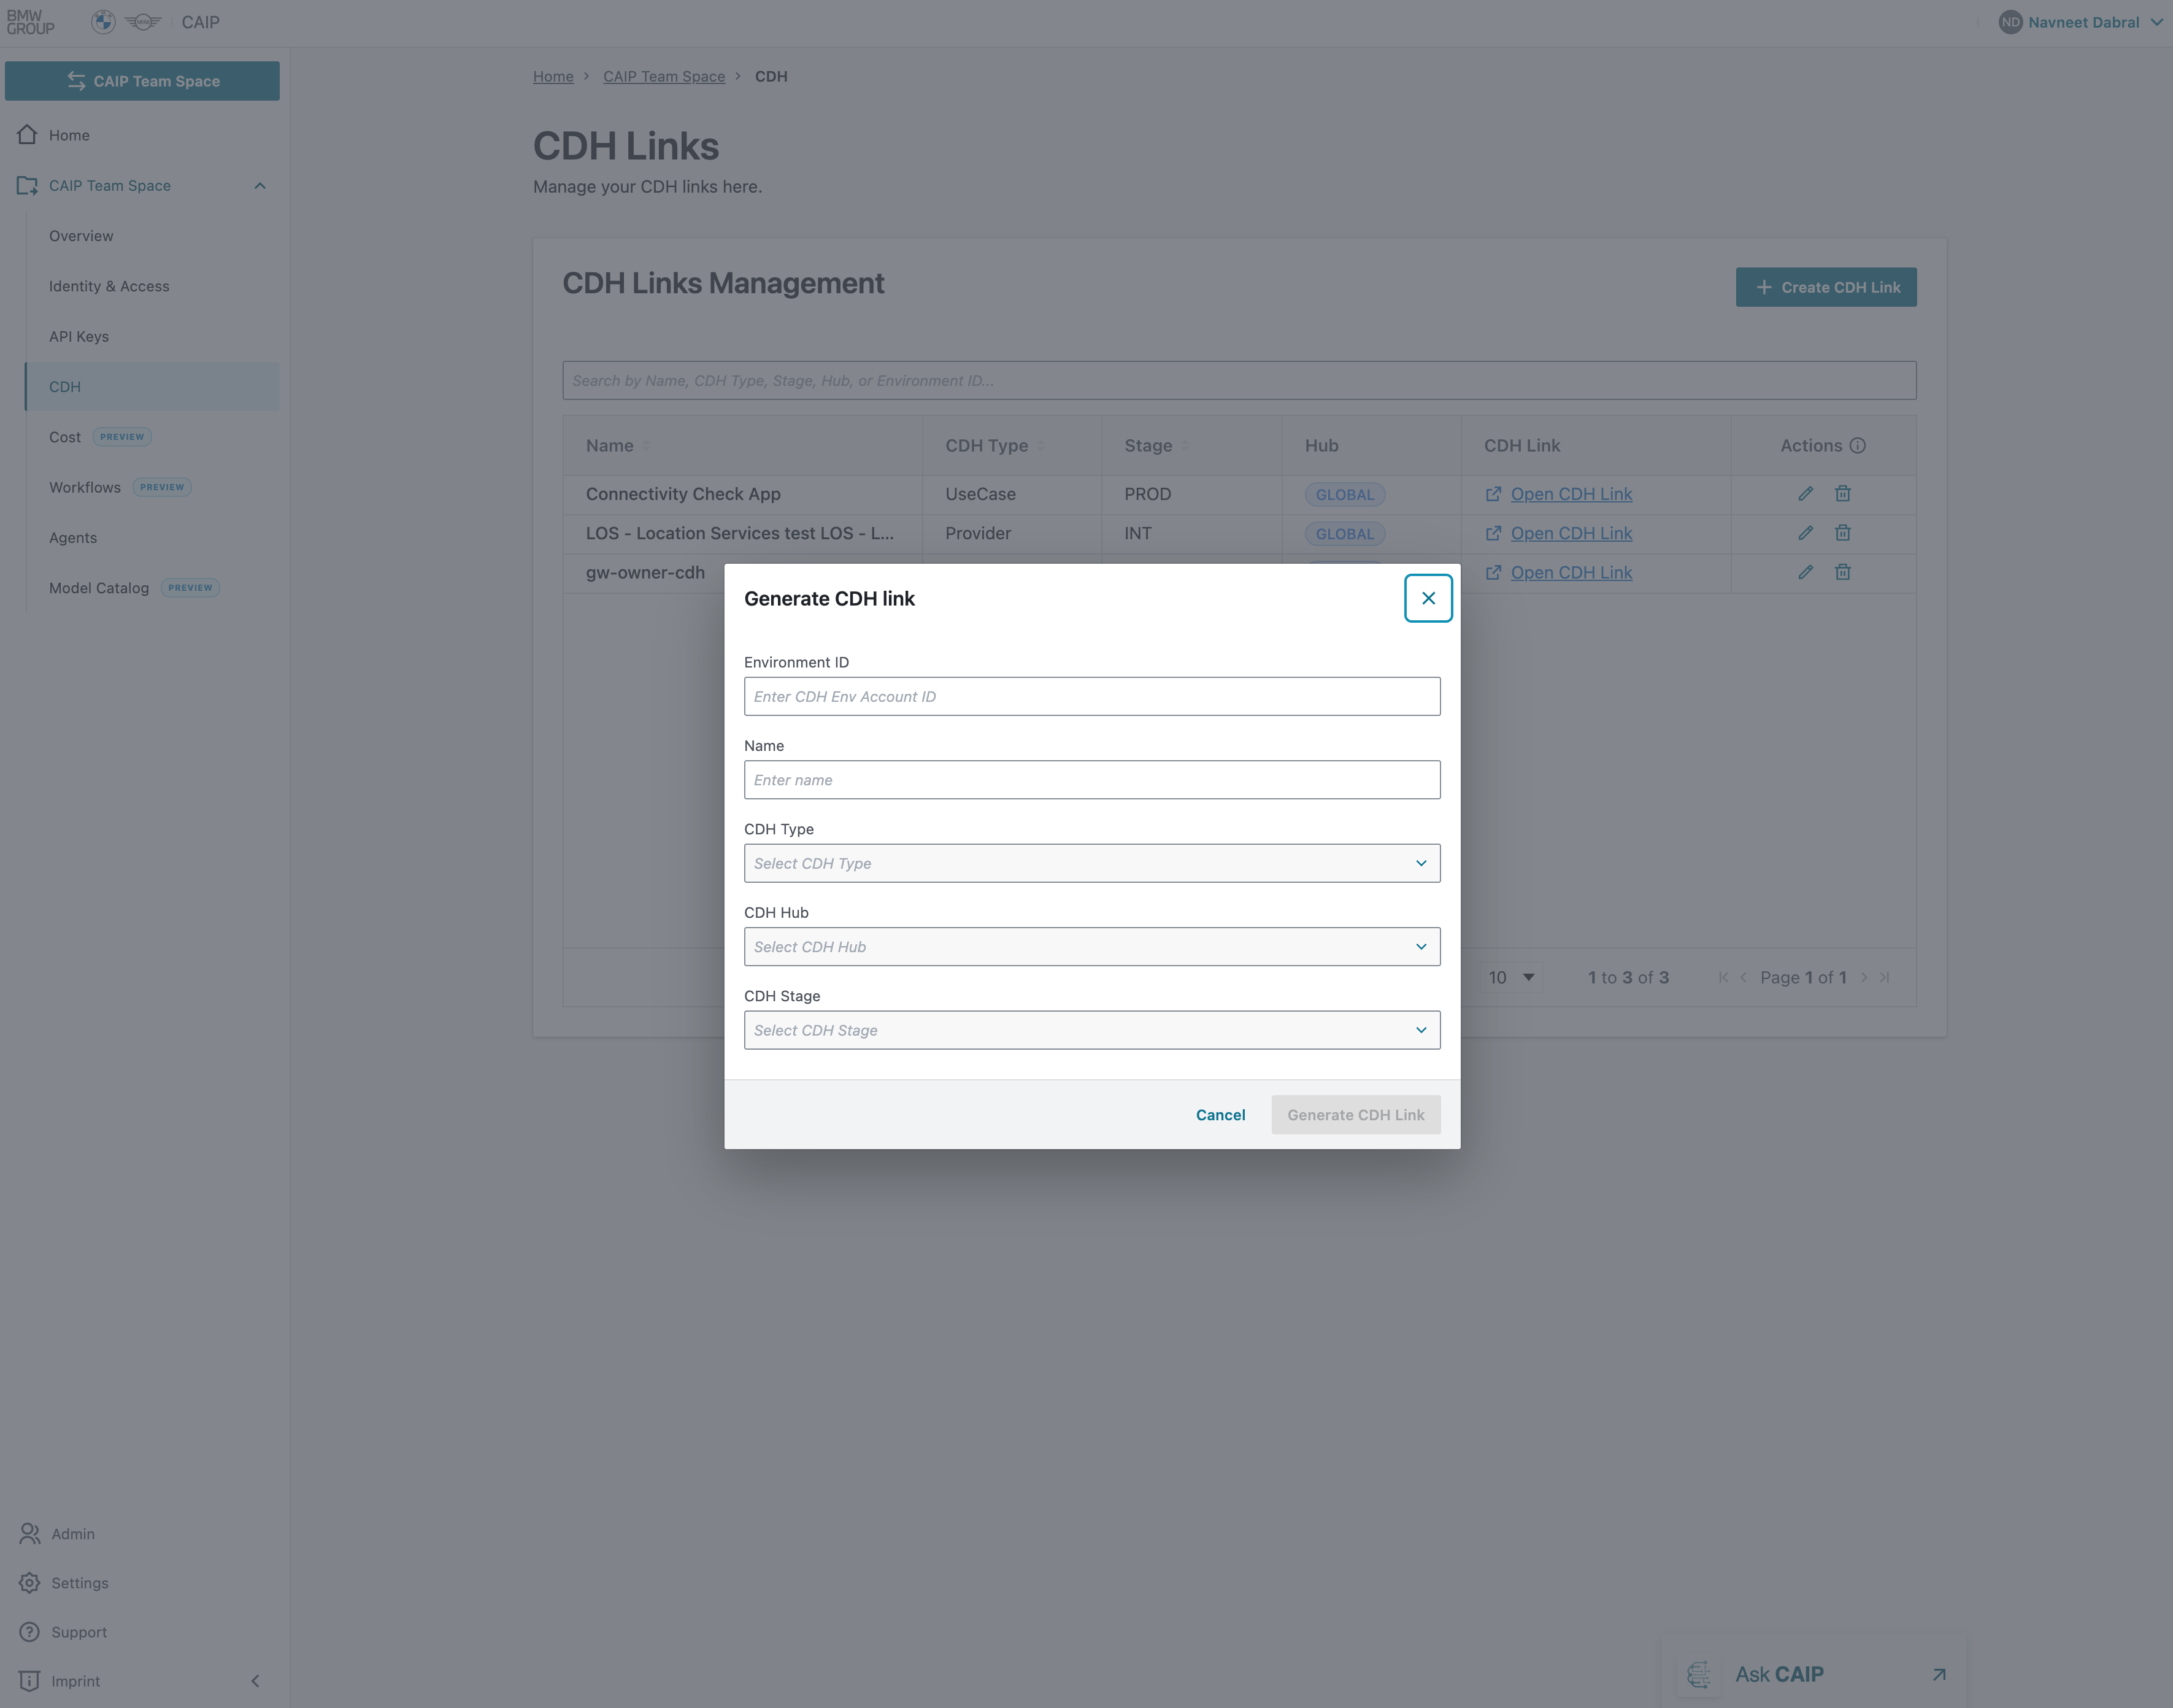Image resolution: width=2173 pixels, height=1708 pixels.
Task: Open the Agents sidebar item
Action: coord(73,538)
